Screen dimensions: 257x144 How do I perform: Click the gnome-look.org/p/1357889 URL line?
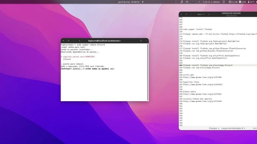(202, 77)
